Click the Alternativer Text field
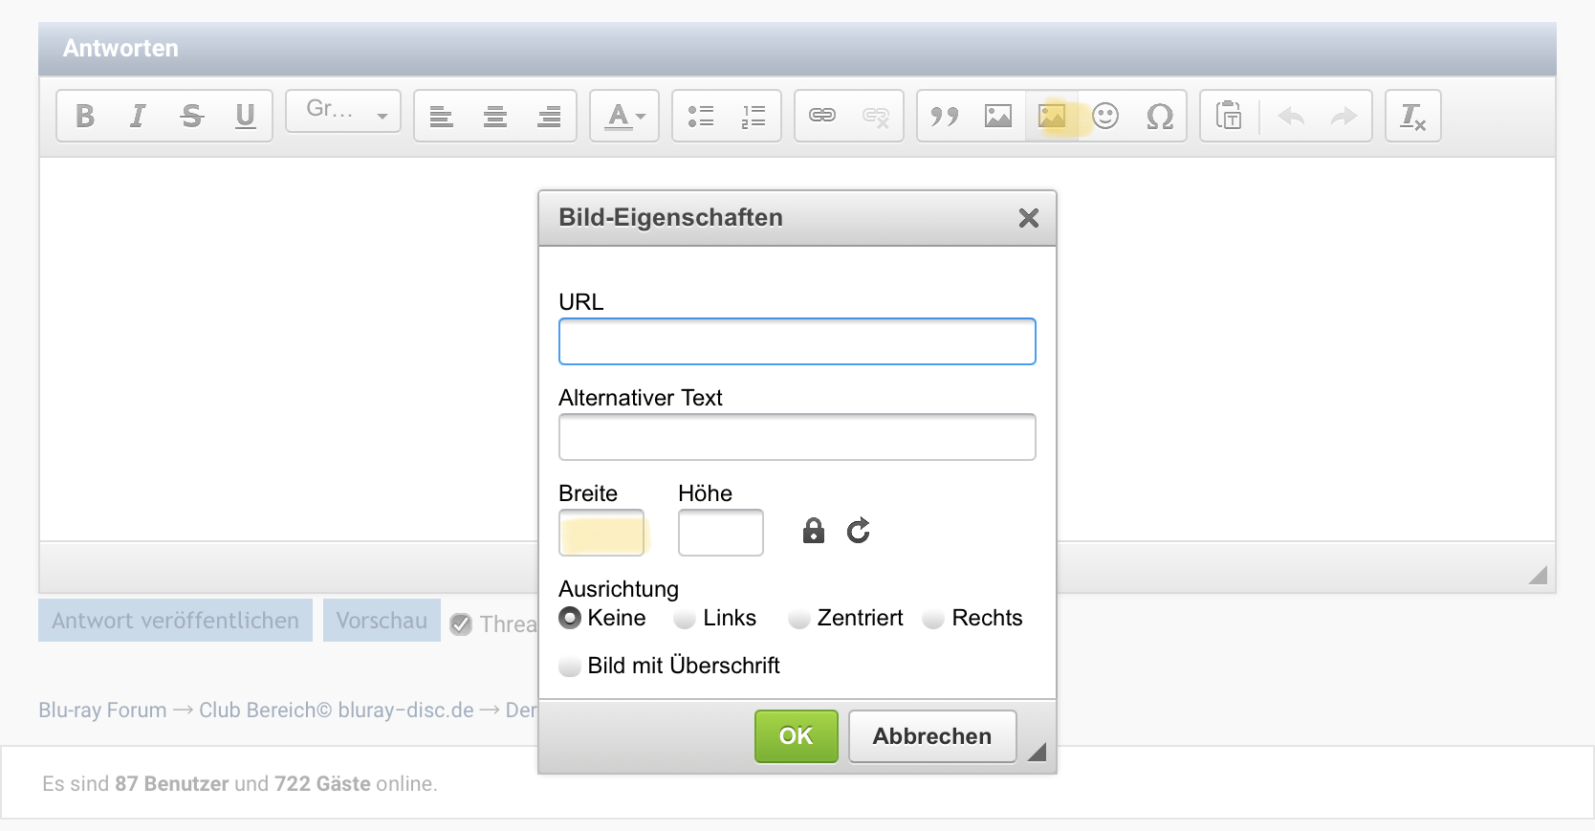The image size is (1595, 831). point(797,437)
